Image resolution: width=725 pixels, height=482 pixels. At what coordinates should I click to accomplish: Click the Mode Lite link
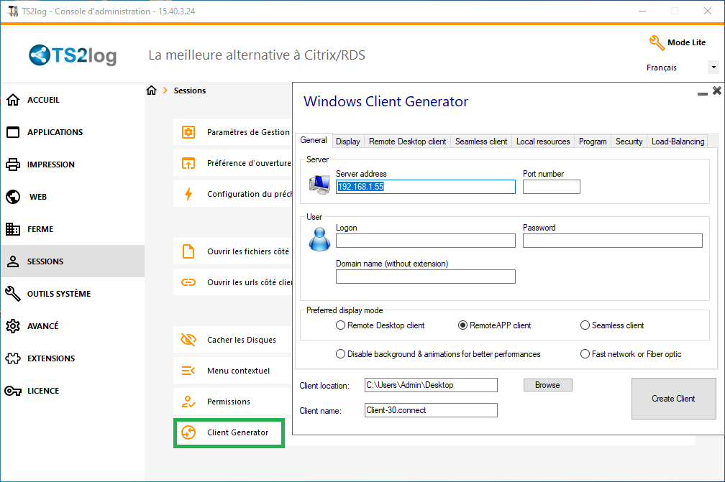click(686, 42)
